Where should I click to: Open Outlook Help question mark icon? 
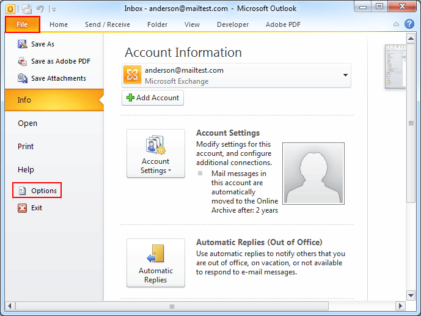pyautogui.click(x=409, y=24)
